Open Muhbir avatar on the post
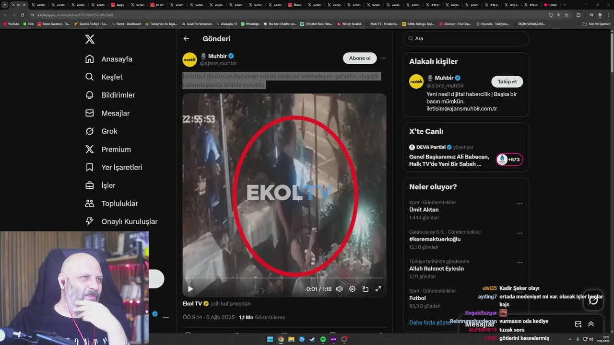614x345 pixels. (x=189, y=59)
